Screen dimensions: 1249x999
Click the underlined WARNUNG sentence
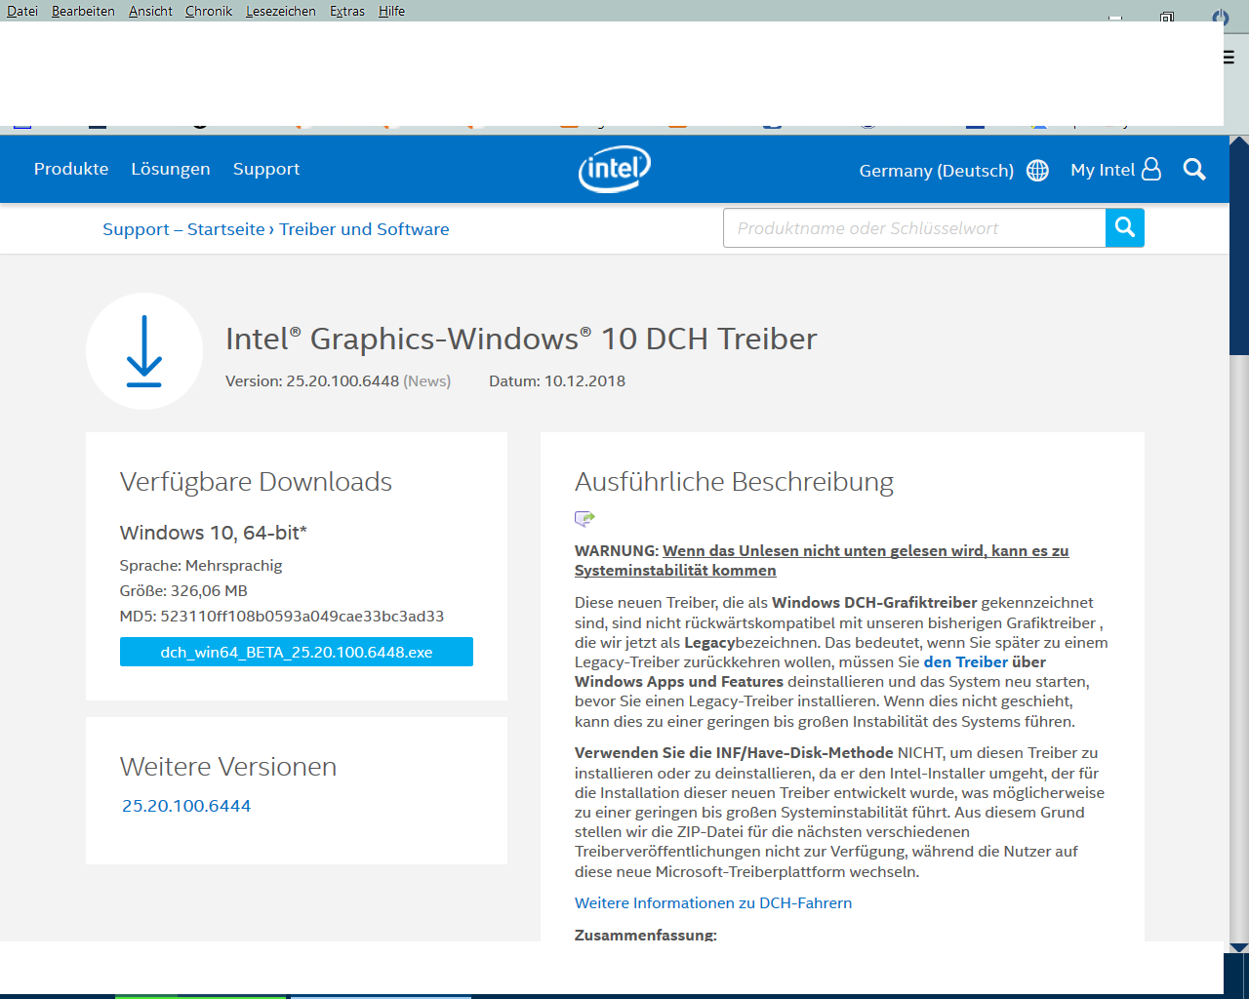[x=822, y=560]
